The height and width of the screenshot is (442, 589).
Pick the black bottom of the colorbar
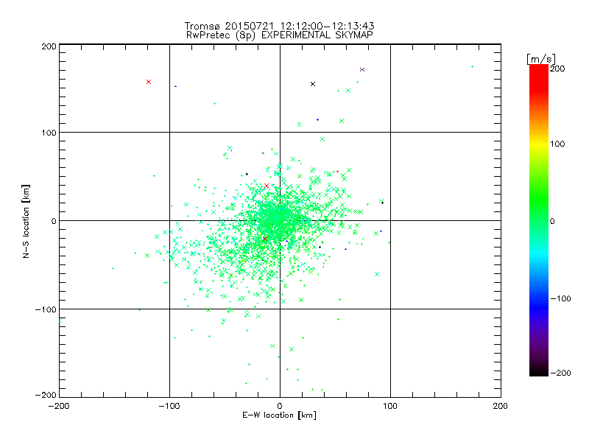(x=539, y=371)
